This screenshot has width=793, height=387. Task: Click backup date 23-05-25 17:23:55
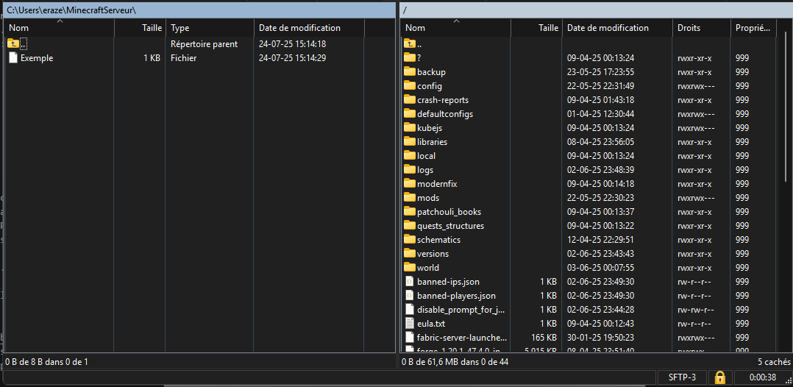(x=601, y=72)
